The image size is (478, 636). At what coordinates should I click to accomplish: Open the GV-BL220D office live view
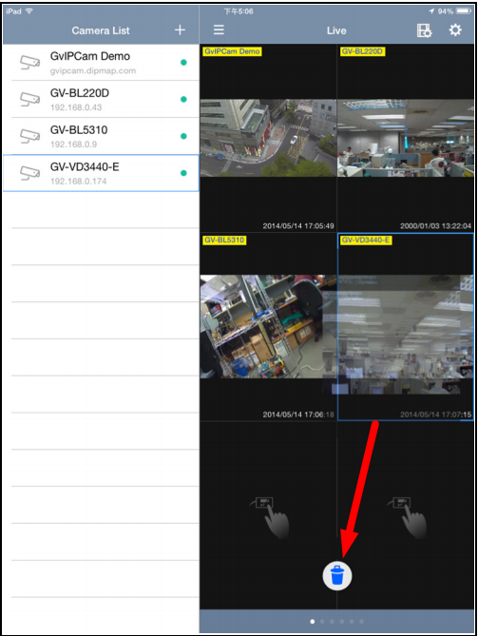(406, 138)
